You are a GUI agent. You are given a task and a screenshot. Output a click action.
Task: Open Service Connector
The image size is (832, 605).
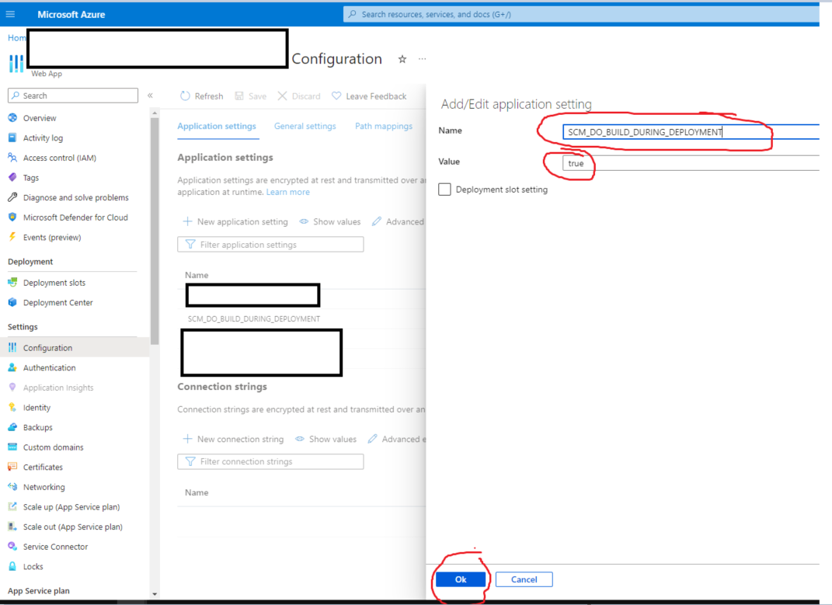click(55, 547)
